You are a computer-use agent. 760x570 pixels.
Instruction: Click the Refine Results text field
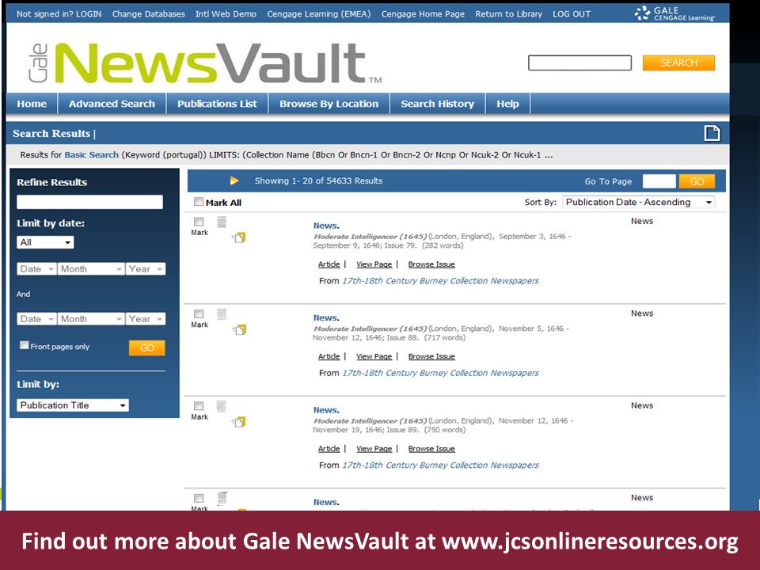point(89,202)
